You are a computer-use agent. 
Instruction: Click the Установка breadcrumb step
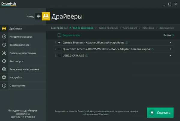pyautogui.click(x=148, y=28)
